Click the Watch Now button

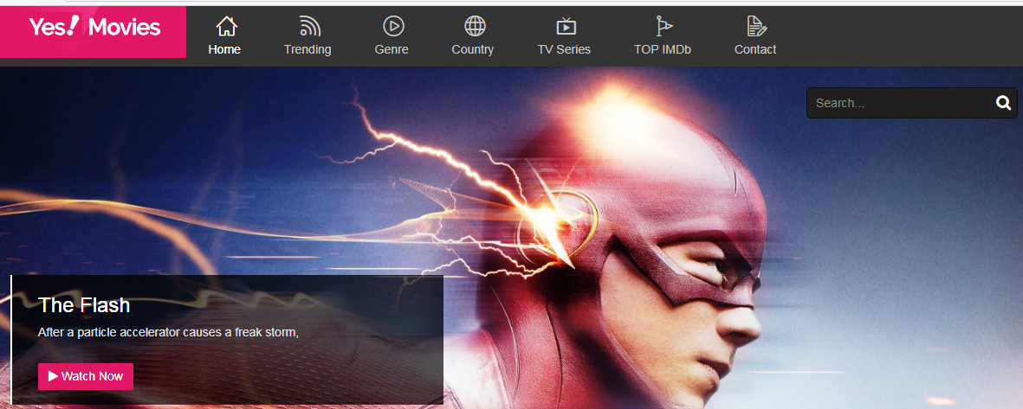(86, 376)
